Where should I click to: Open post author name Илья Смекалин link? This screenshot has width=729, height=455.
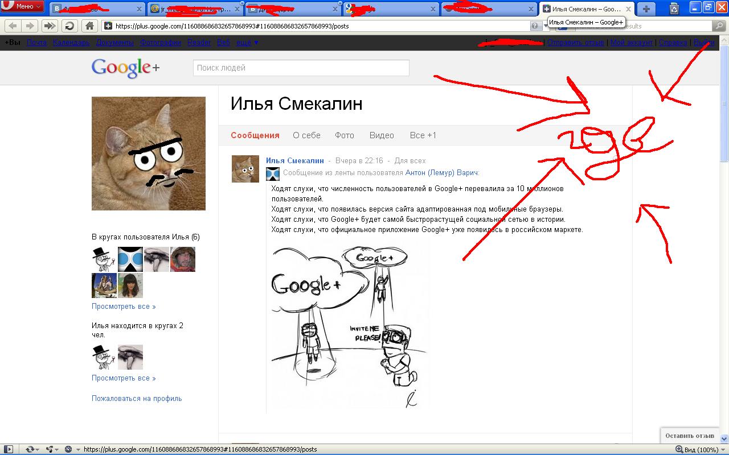pos(295,160)
